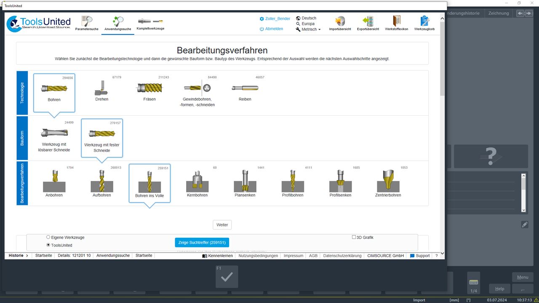The image size is (539, 303).
Task: Switch to the Parametersuche tab
Action: 87,22
